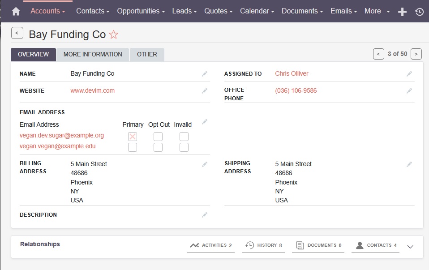Click the pencil icon to edit Name field
The image size is (429, 270).
pyautogui.click(x=205, y=74)
